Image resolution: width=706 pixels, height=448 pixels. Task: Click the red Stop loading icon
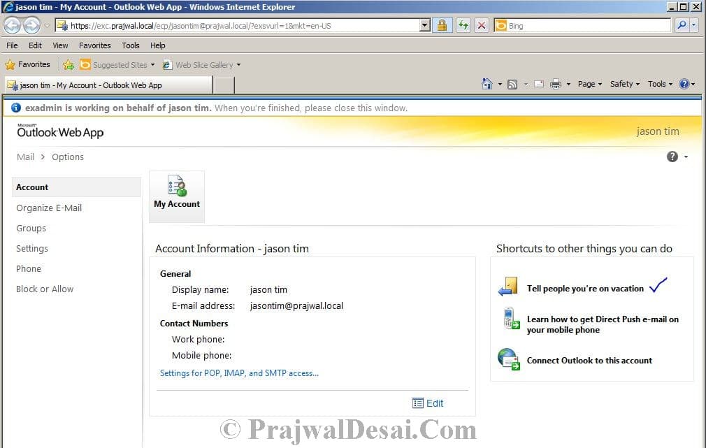point(482,25)
